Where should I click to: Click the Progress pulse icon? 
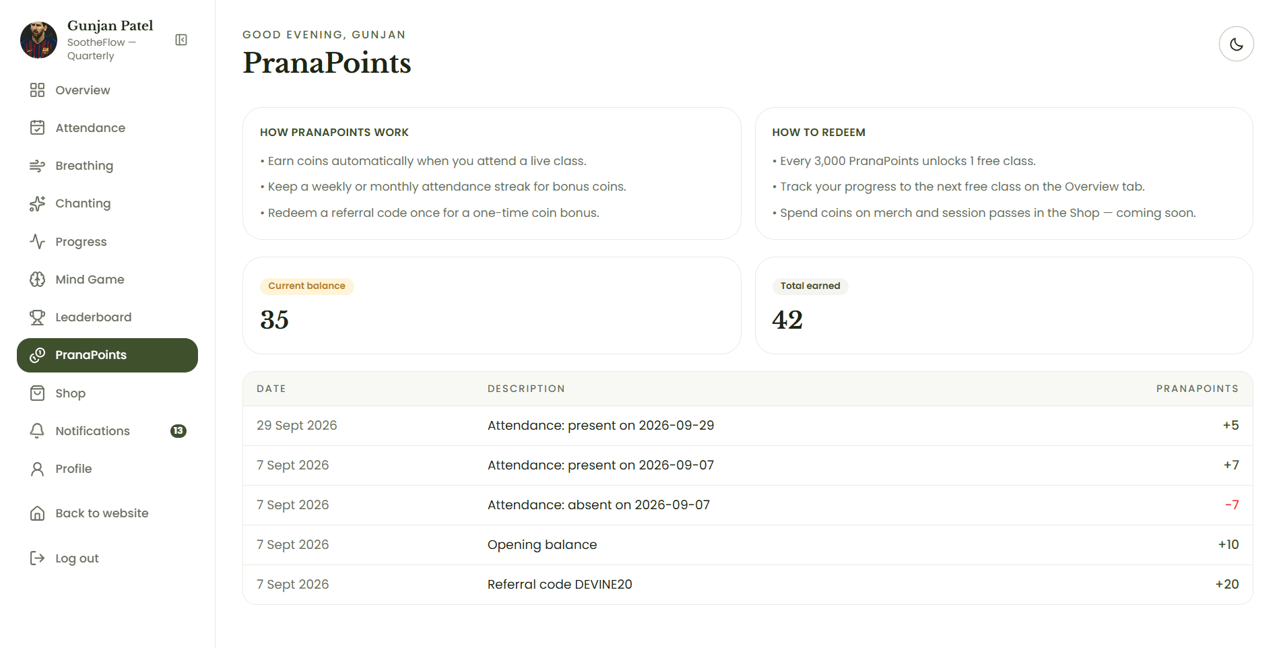(37, 241)
